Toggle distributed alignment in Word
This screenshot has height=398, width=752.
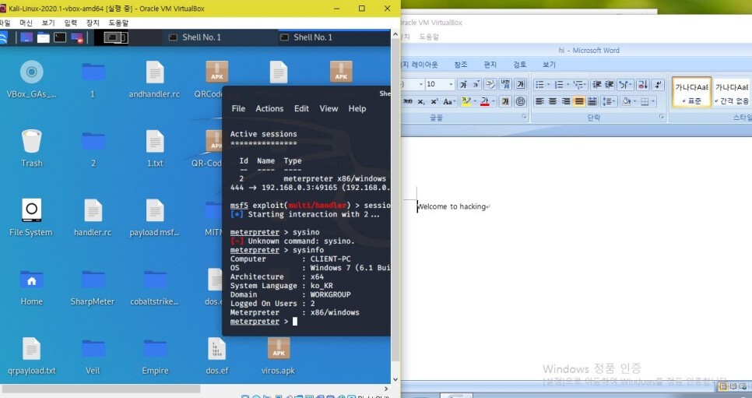592,101
